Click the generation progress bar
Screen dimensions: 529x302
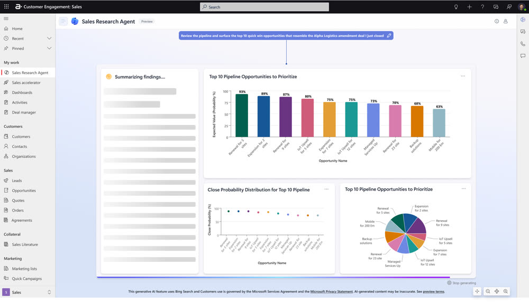(273, 277)
